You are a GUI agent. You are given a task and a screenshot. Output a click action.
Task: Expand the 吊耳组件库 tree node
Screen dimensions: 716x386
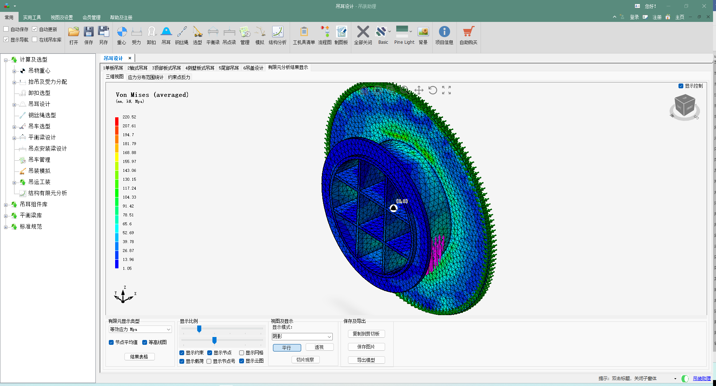coord(6,205)
